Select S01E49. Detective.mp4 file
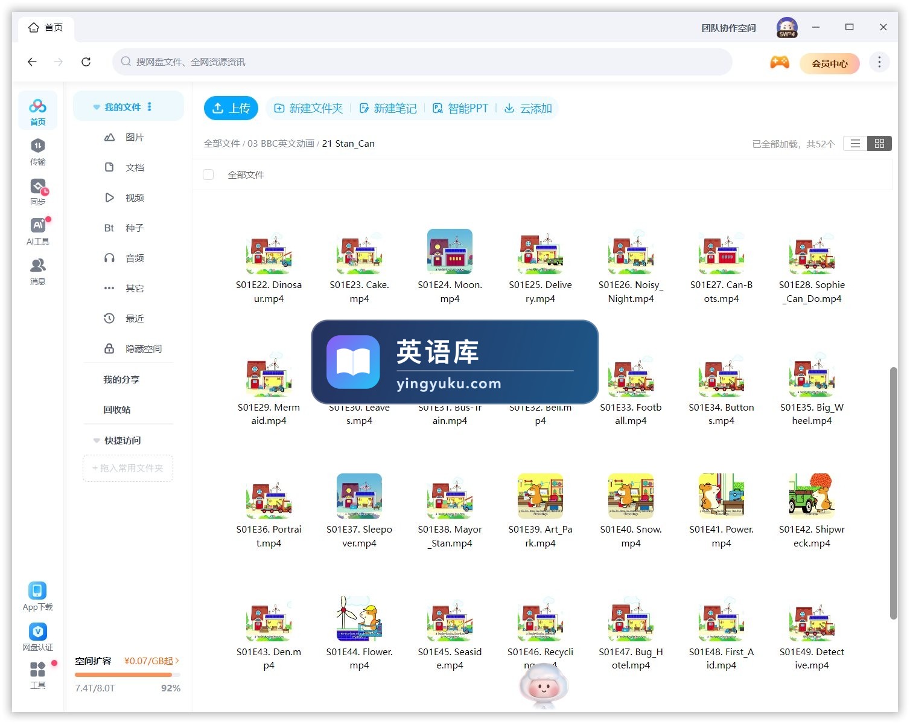 (x=812, y=634)
